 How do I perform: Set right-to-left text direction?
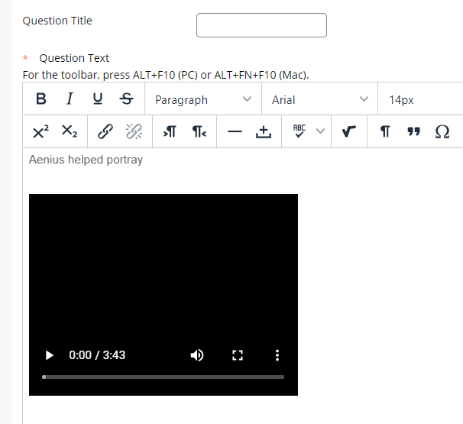(x=199, y=131)
